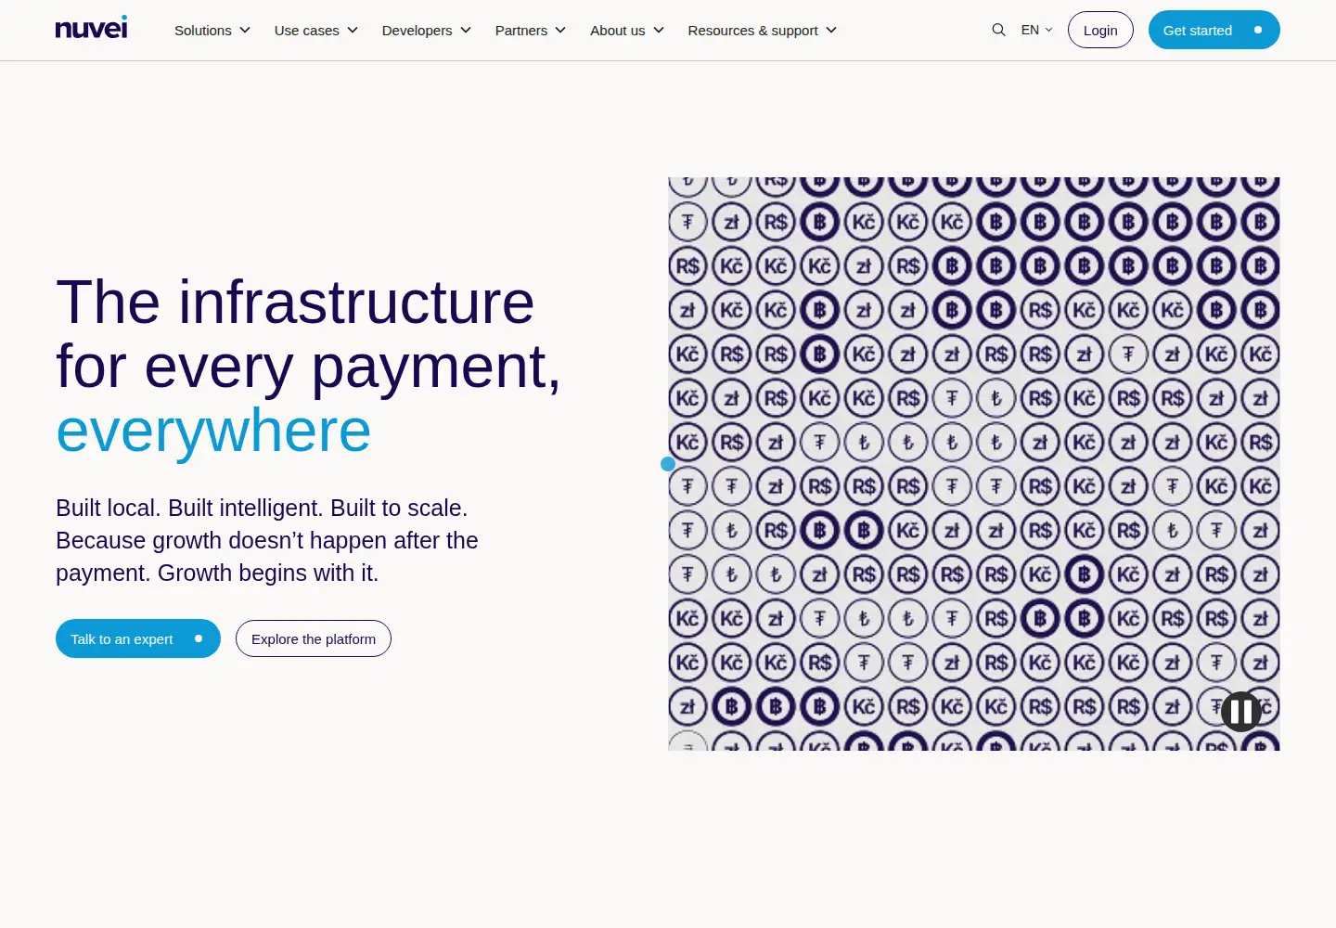Open the About us menu

click(x=618, y=30)
